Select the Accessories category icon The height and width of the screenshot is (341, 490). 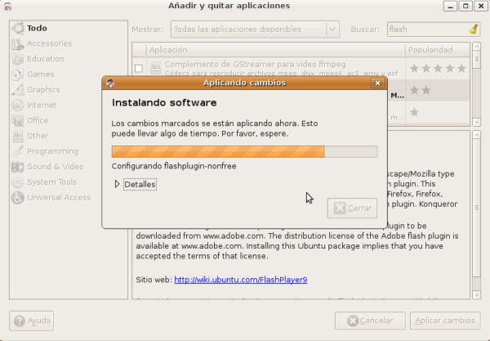(18, 43)
